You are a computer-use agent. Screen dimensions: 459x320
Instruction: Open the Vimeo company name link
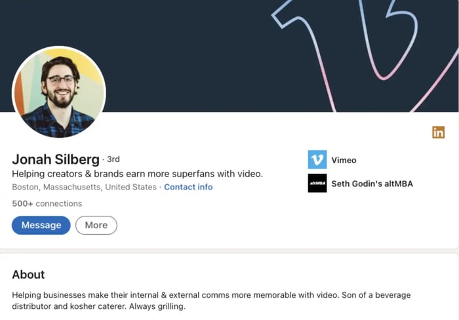coord(344,160)
